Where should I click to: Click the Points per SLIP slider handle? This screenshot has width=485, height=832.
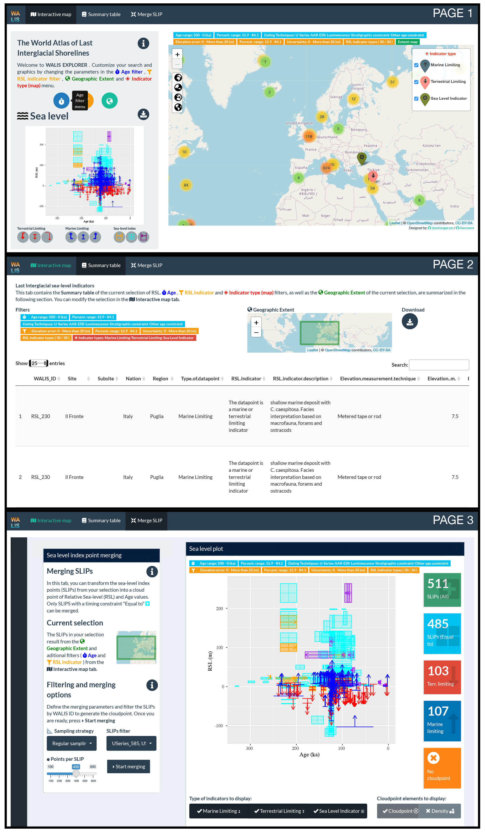click(x=76, y=774)
